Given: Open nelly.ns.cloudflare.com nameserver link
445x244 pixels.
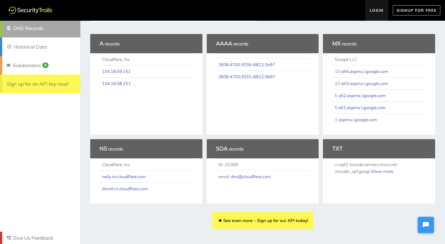Looking at the screenshot, I should [124, 177].
